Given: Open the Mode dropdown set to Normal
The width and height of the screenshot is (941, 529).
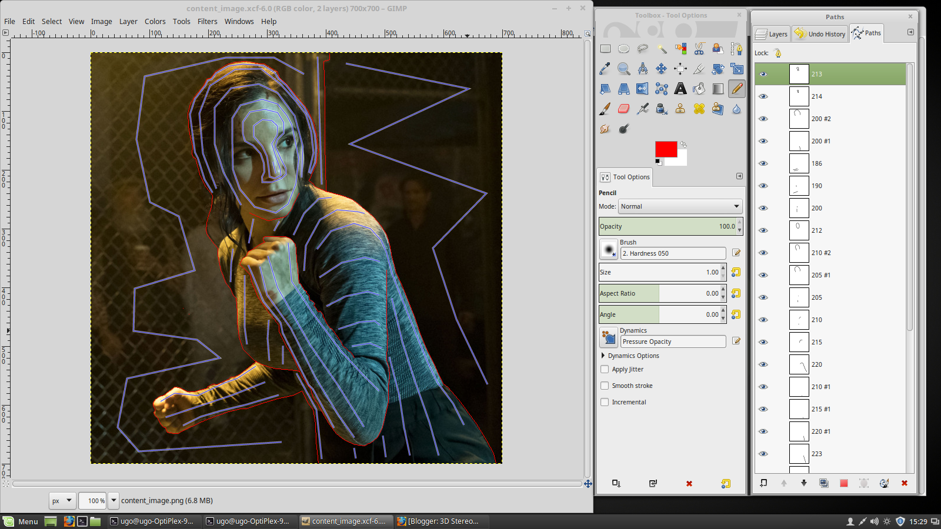Looking at the screenshot, I should click(680, 206).
